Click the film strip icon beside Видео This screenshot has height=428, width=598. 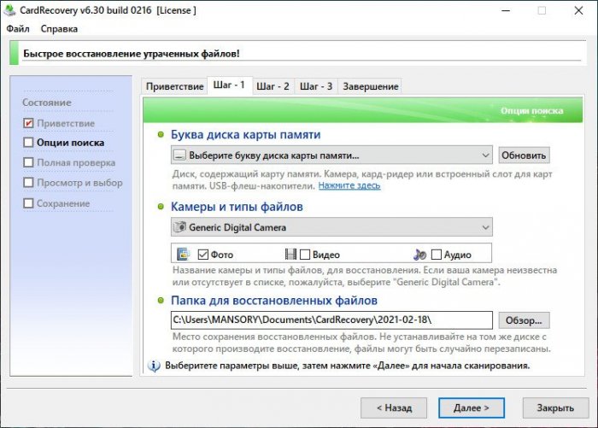[x=292, y=254]
